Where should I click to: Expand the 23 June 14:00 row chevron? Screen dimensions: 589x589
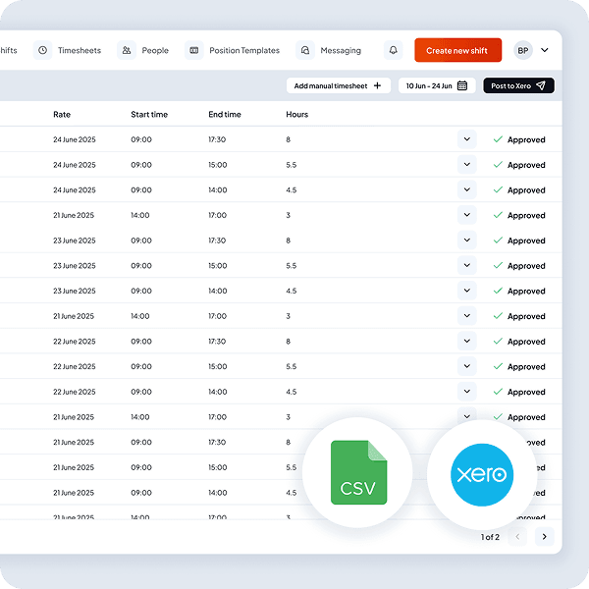(467, 291)
